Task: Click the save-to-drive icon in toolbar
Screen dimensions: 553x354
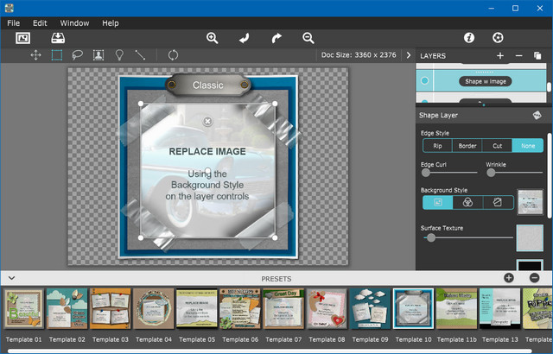Action: click(x=57, y=38)
